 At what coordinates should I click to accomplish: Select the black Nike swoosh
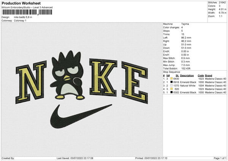[x=81, y=116]
